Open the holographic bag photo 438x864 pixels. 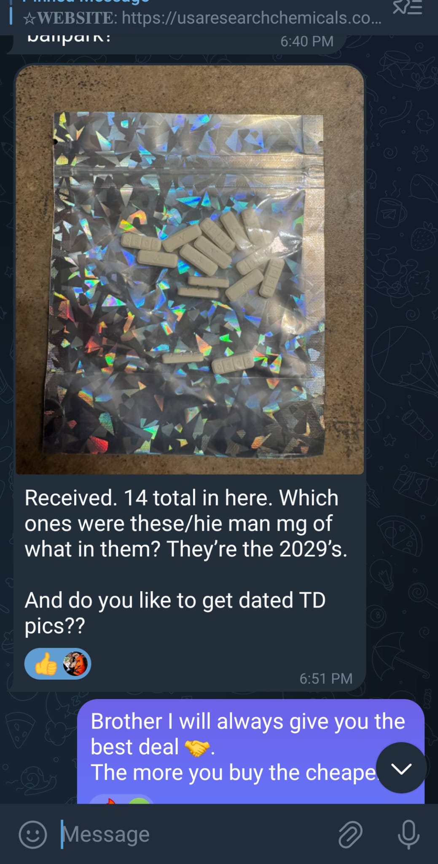point(190,269)
